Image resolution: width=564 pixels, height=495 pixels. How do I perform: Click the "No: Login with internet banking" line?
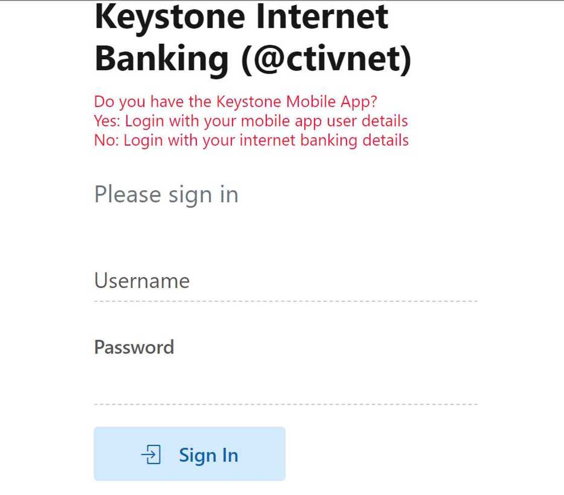coord(251,140)
